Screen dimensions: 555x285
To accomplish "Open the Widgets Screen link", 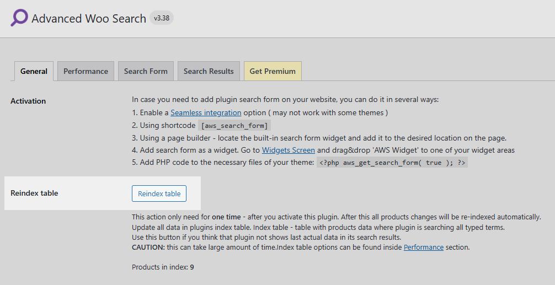I will (x=288, y=150).
